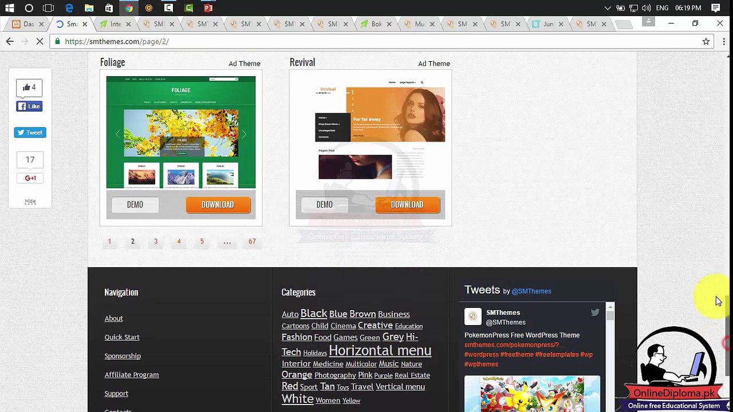Click the Twitter bird icon in the Tweets widget
The height and width of the screenshot is (412, 733).
[x=595, y=312]
